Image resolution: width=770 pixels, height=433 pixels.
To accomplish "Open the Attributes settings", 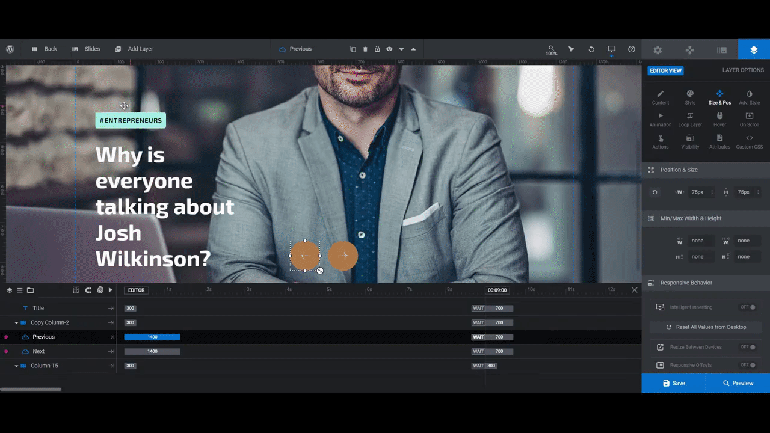I will (x=719, y=142).
